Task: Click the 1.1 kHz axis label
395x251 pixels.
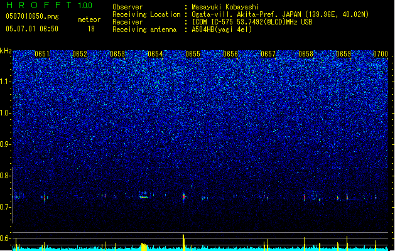Action: click(6, 82)
